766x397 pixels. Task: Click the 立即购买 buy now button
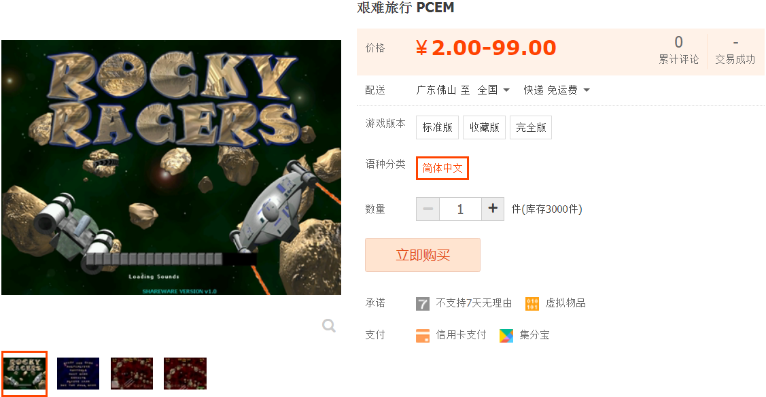coord(423,255)
